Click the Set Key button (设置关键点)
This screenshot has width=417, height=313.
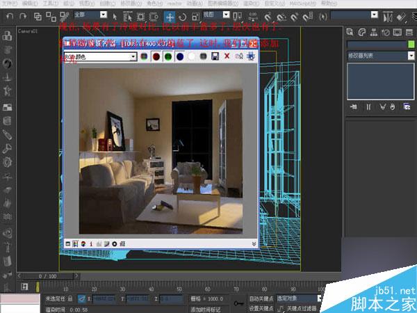(261, 308)
